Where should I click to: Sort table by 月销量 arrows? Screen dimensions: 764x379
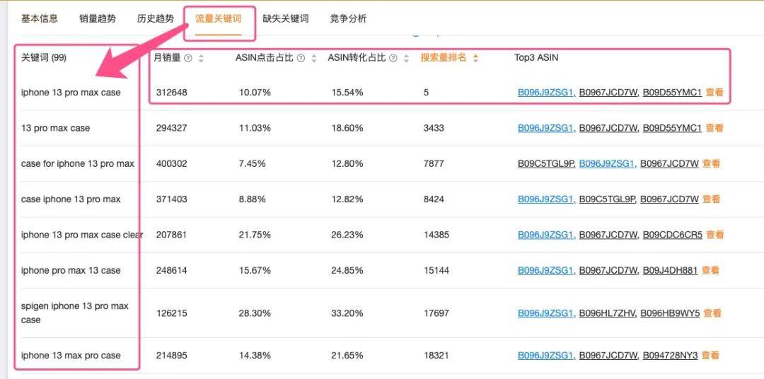[x=201, y=58]
